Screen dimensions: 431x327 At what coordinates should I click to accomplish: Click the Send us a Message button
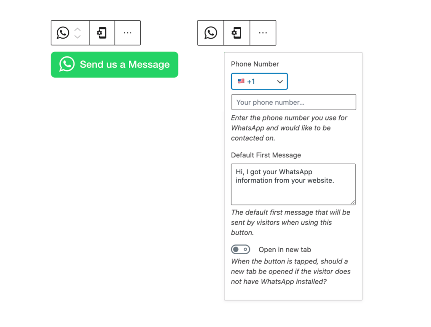tap(114, 64)
